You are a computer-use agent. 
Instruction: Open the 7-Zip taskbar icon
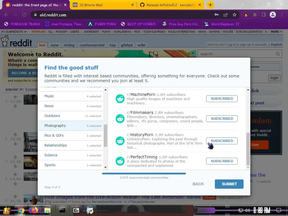click(x=76, y=210)
